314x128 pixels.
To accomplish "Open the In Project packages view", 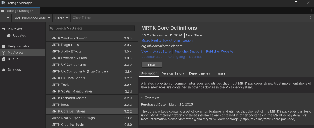I will pyautogui.click(x=15, y=29).
